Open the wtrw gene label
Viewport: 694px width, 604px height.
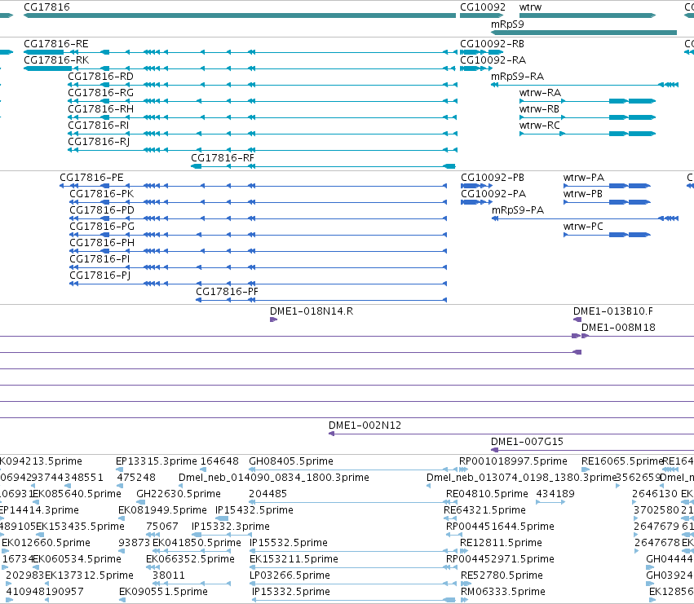[530, 7]
